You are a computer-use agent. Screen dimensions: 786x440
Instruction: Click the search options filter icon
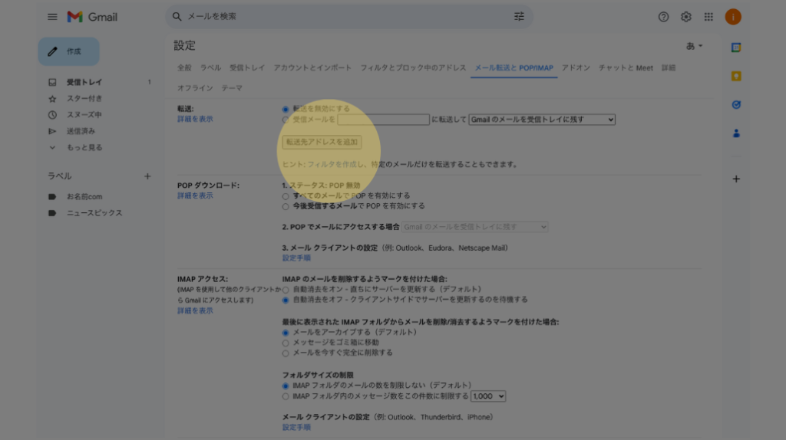click(x=520, y=16)
